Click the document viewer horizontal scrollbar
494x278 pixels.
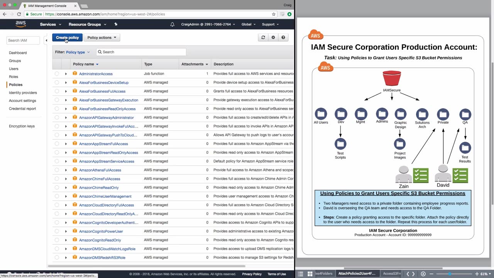(393, 268)
